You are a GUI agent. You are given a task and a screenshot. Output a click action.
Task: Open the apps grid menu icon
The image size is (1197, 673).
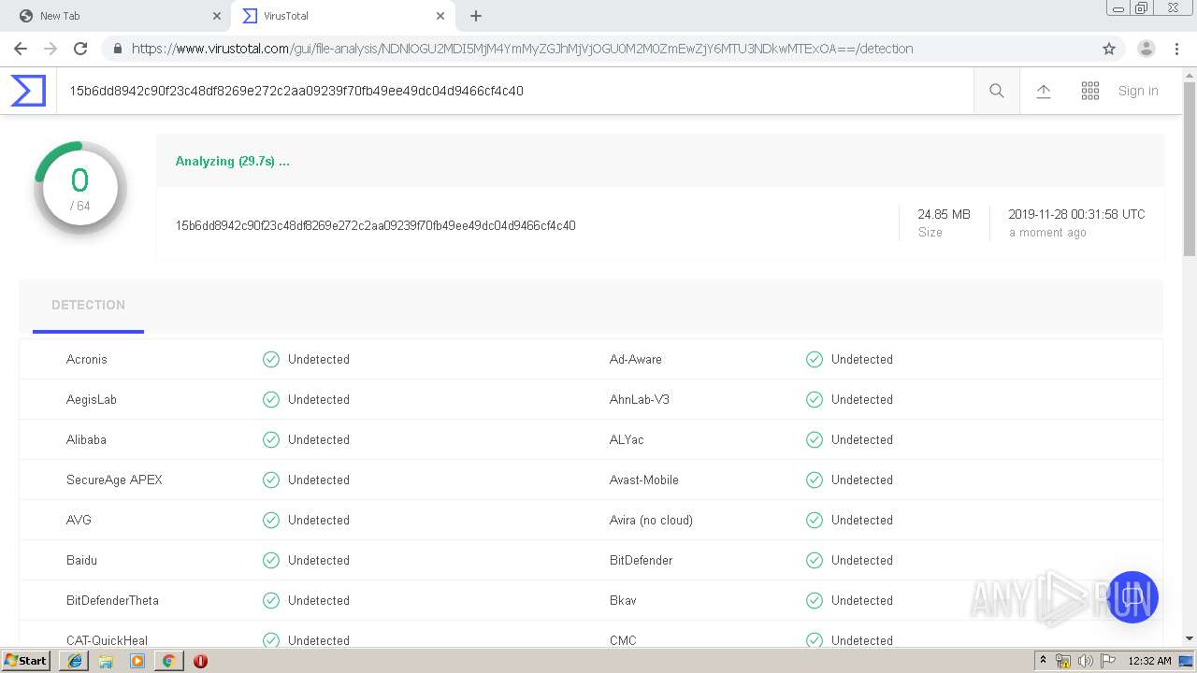[x=1090, y=91]
